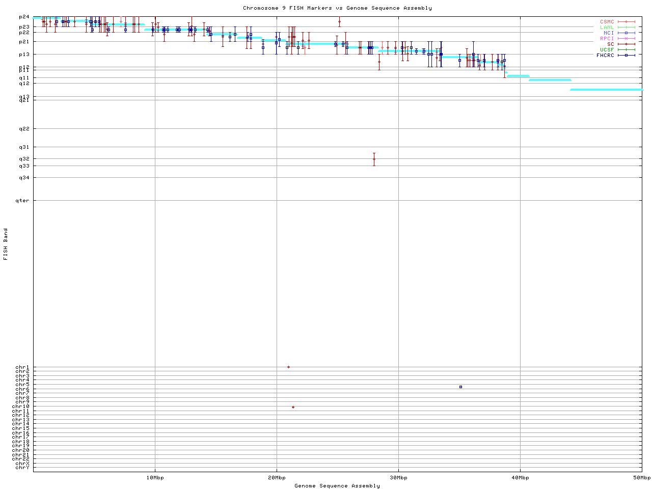The image size is (652, 489).
Task: Select the q22 y-axis band label
Action: [x=24, y=129]
